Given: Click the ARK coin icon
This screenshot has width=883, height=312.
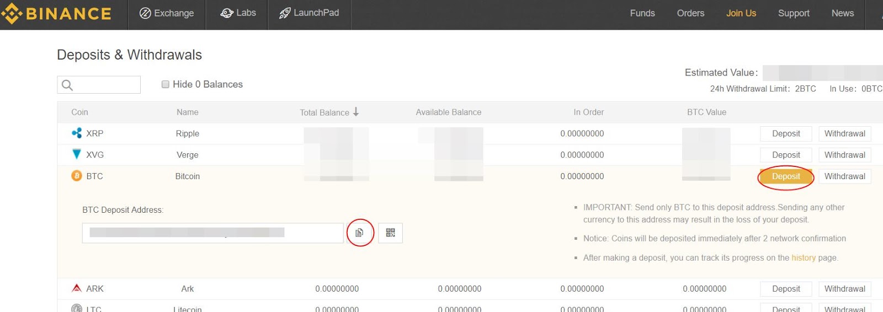Looking at the screenshot, I should pos(77,288).
